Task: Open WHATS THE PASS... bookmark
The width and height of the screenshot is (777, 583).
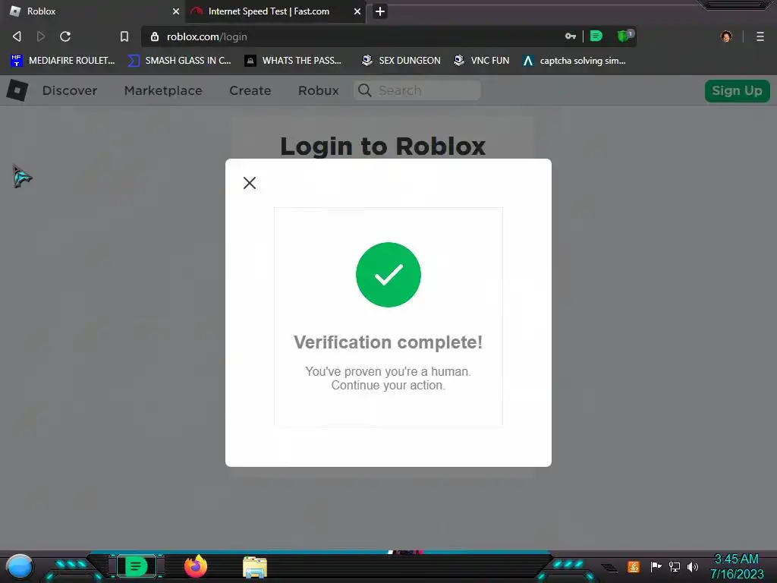Action: pos(293,61)
